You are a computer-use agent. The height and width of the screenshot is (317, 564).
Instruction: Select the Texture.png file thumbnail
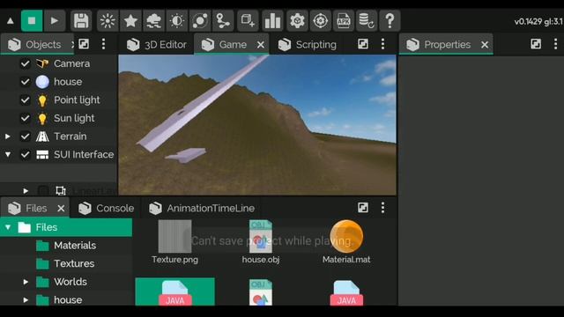tap(174, 237)
